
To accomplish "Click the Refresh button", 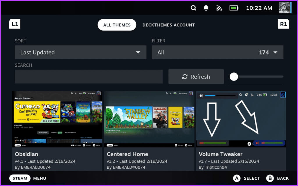I will pyautogui.click(x=196, y=77).
